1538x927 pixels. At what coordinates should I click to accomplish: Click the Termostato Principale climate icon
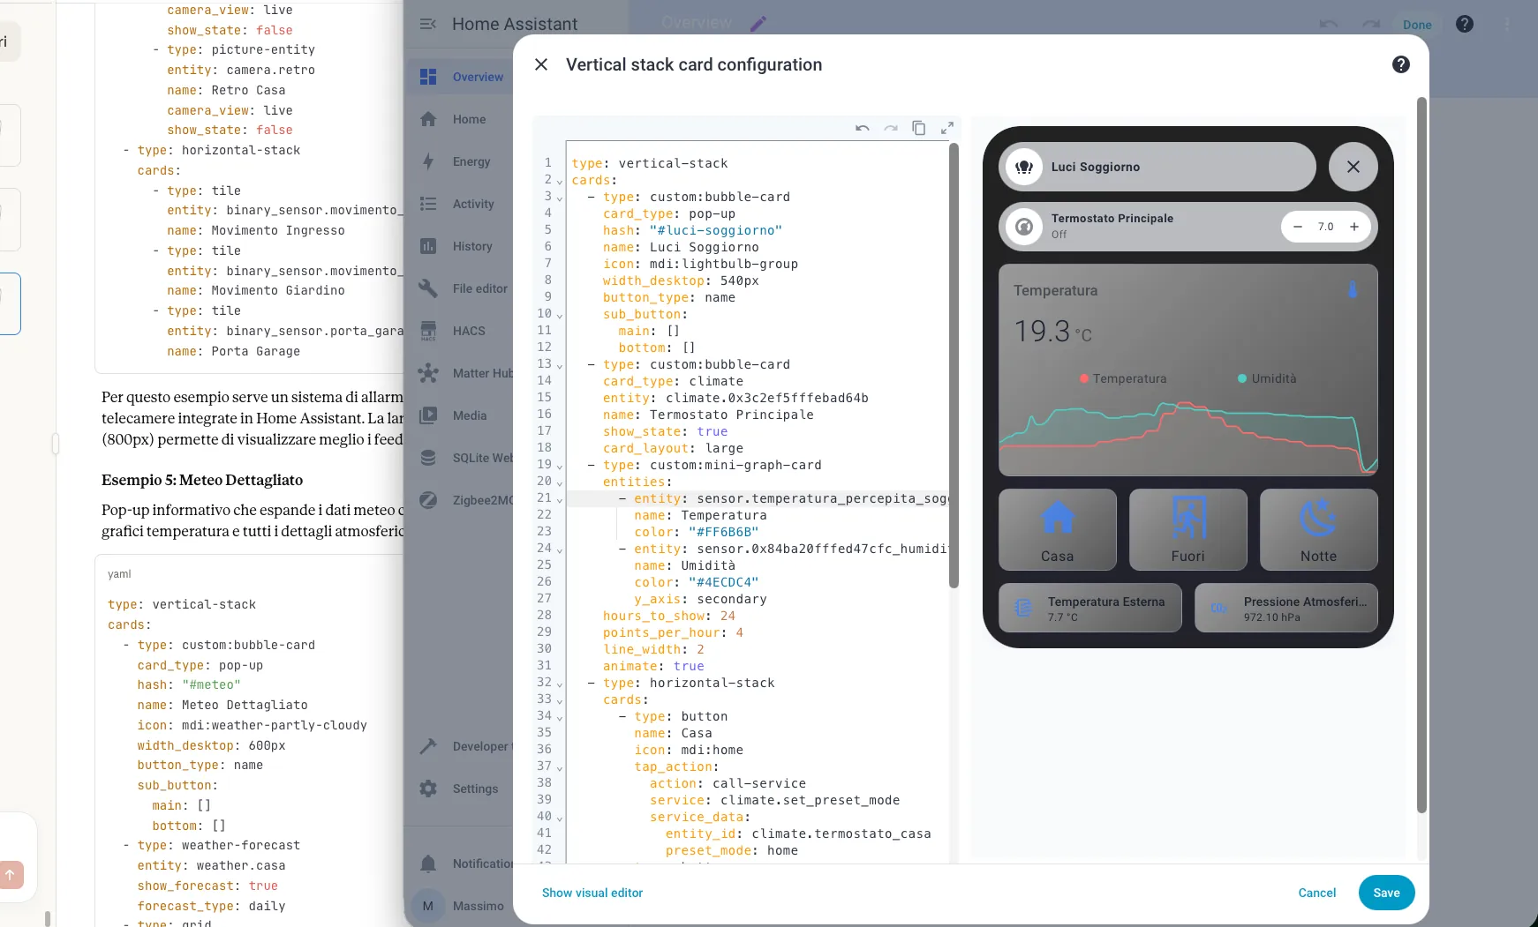tap(1024, 227)
